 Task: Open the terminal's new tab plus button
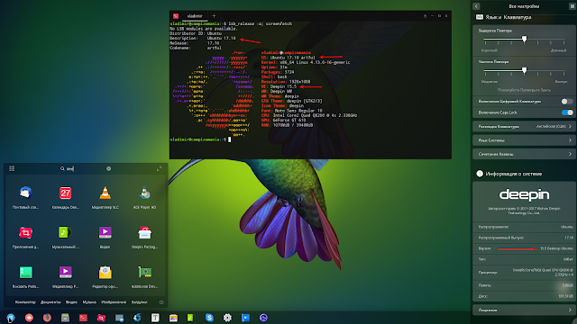(214, 16)
